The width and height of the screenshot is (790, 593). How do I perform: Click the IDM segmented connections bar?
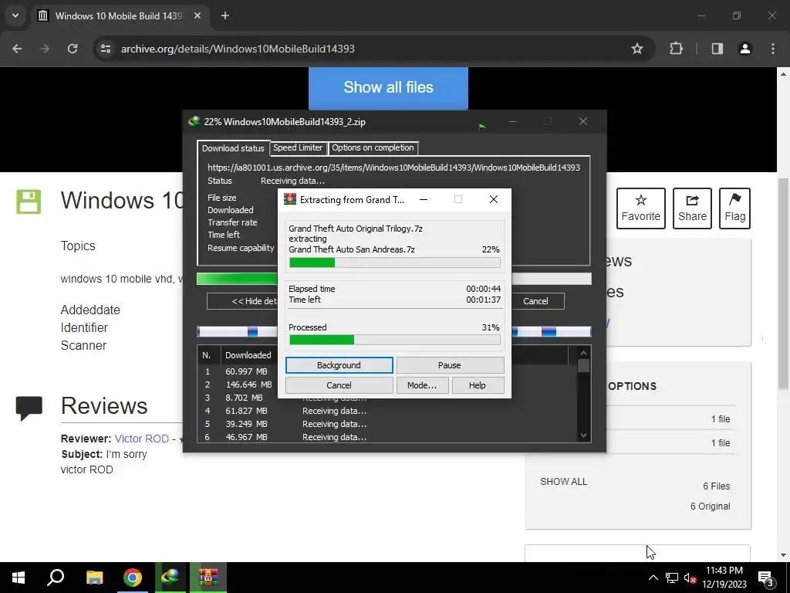click(x=393, y=331)
